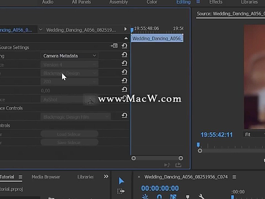Reset the 200 ISO parameter
This screenshot has width=265, height=199.
click(x=124, y=81)
